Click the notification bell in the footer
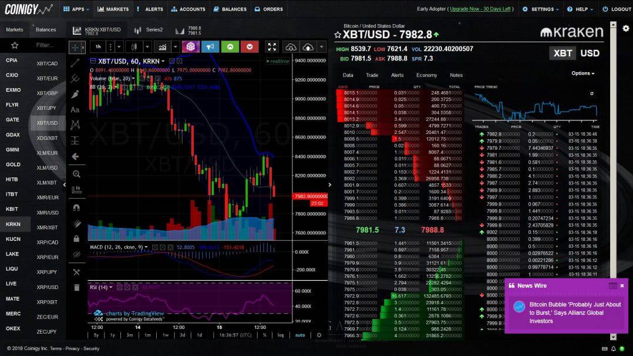 pyautogui.click(x=613, y=348)
